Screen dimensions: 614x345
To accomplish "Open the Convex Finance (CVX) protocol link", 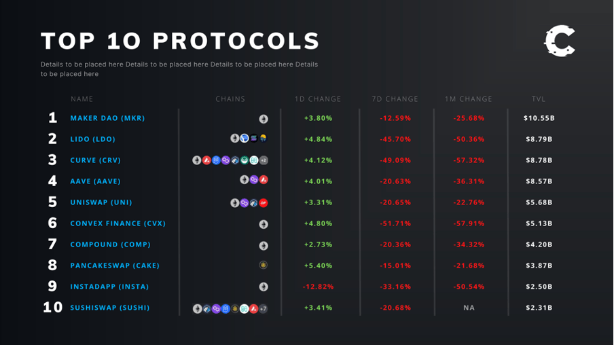I will (118, 223).
